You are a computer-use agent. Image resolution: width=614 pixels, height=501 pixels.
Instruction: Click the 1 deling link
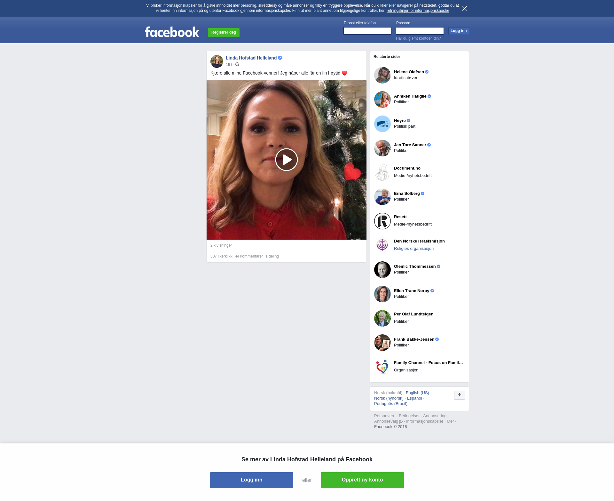point(272,256)
